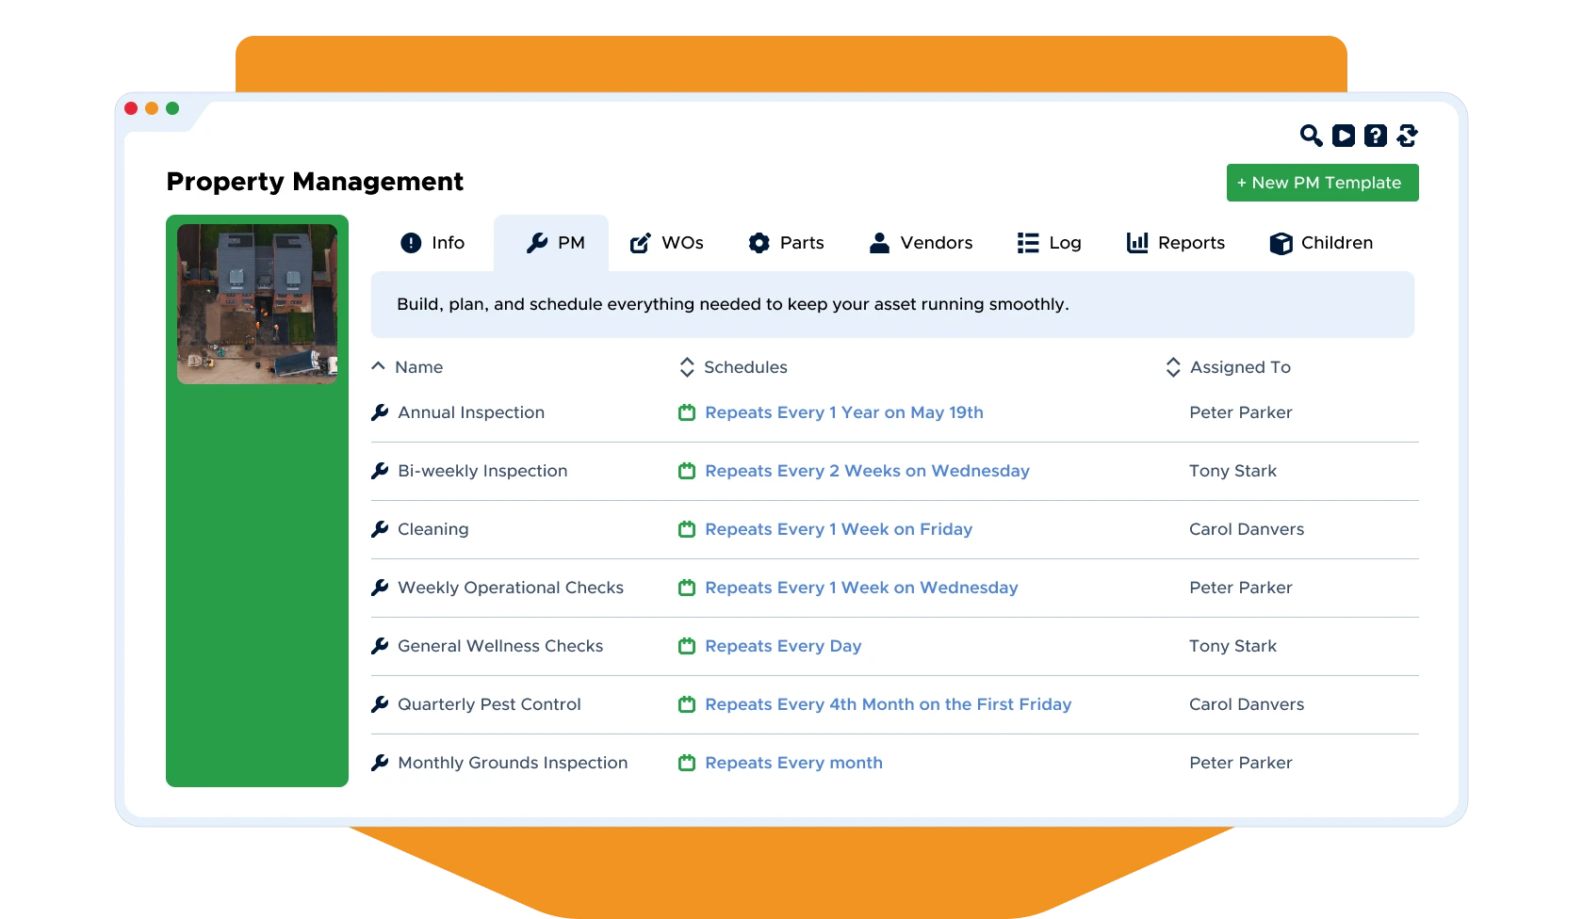Switch to the Info tab
Screen dimensions: 1583x919
click(432, 243)
